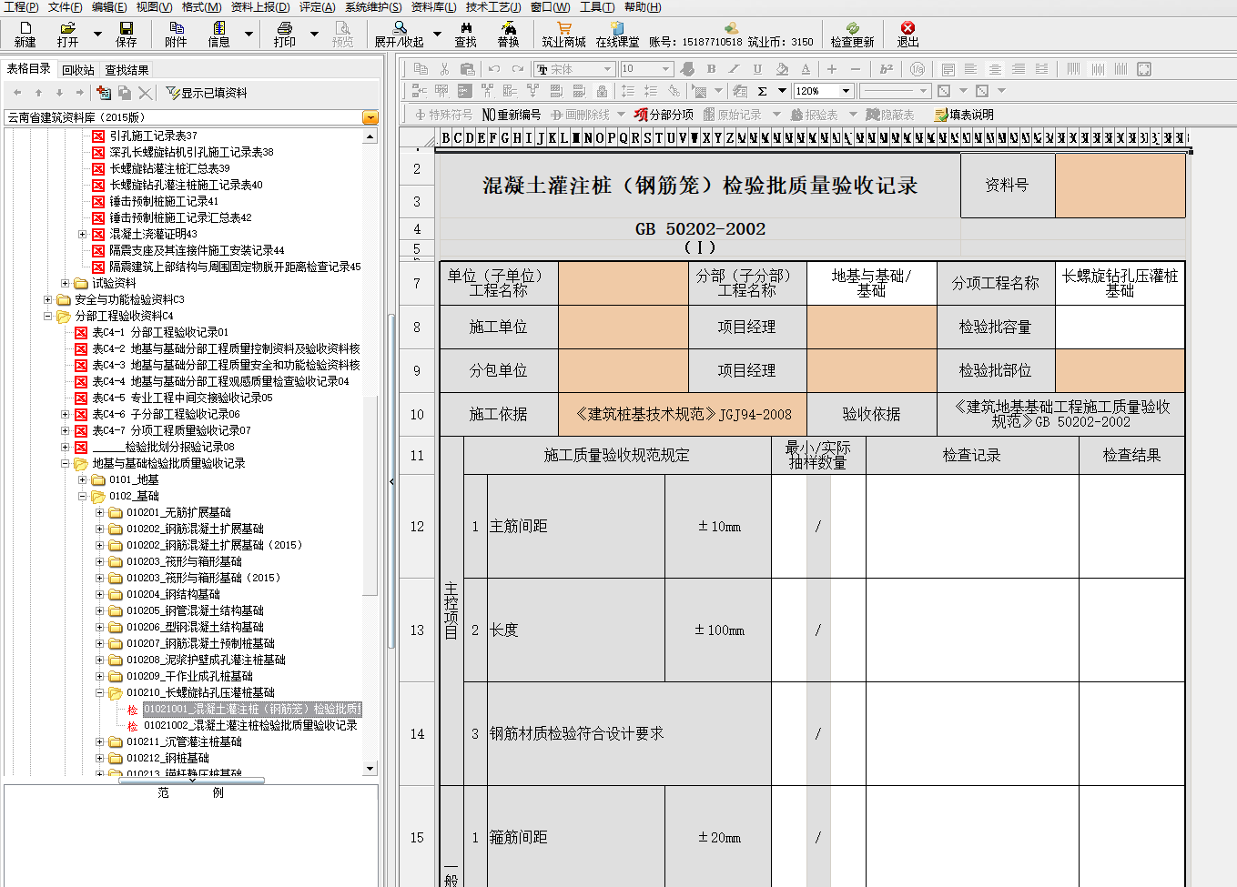Click the 填表说明 button

tap(964, 115)
